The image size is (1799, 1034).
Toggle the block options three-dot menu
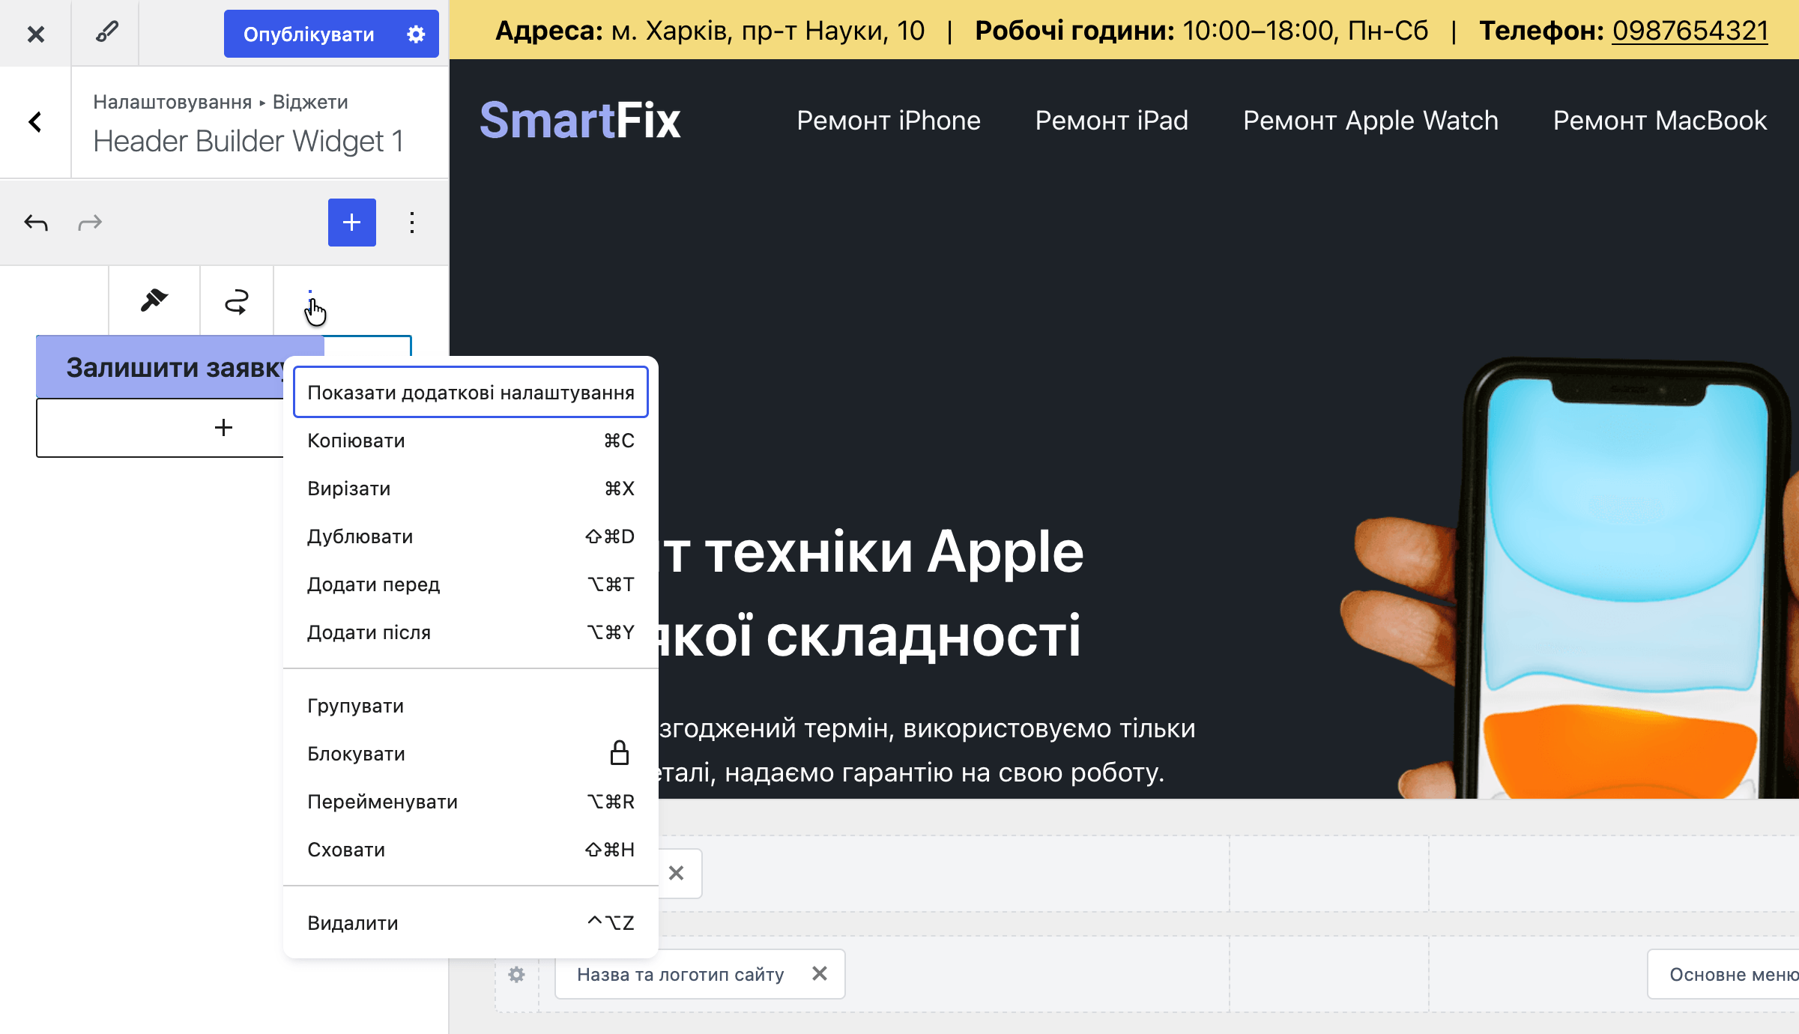(310, 302)
